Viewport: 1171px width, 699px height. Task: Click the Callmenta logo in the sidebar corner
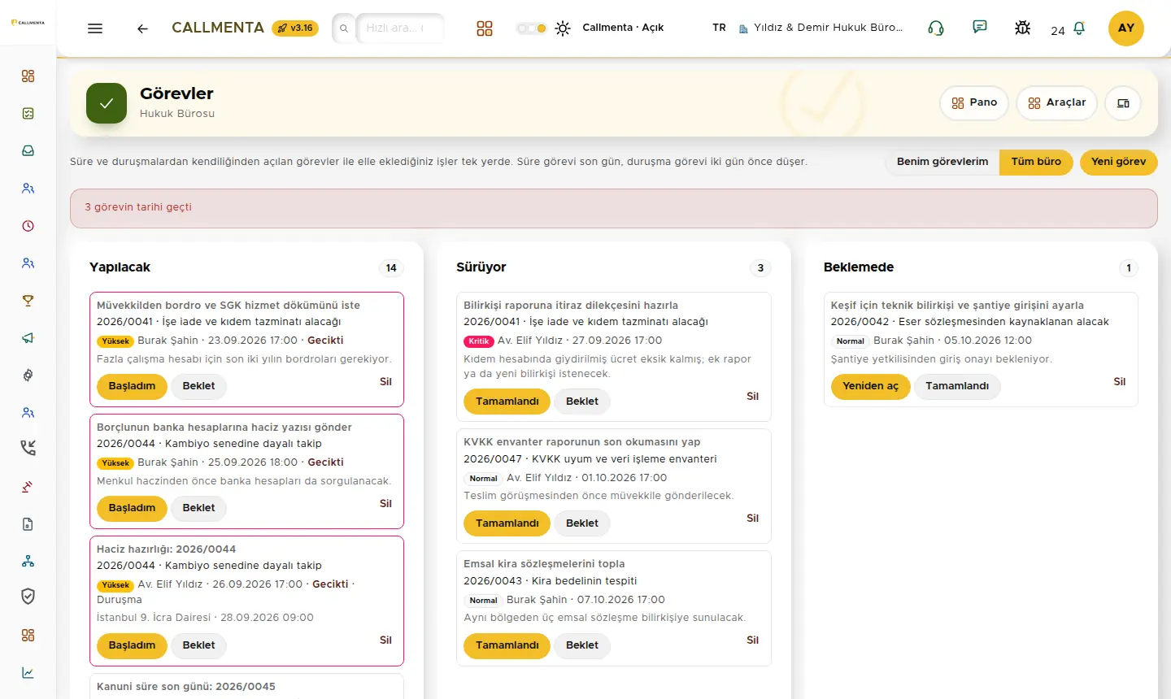tap(28, 23)
